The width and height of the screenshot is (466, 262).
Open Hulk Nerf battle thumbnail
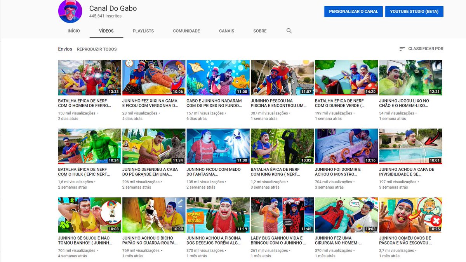coord(90,146)
